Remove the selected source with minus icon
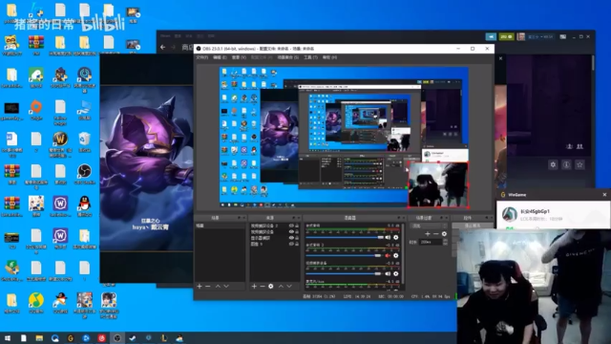Image resolution: width=611 pixels, height=344 pixels. (263, 287)
